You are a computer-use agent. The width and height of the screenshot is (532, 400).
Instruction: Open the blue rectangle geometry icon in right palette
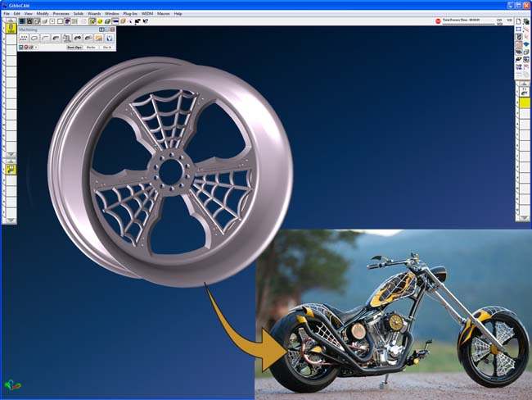click(x=518, y=30)
